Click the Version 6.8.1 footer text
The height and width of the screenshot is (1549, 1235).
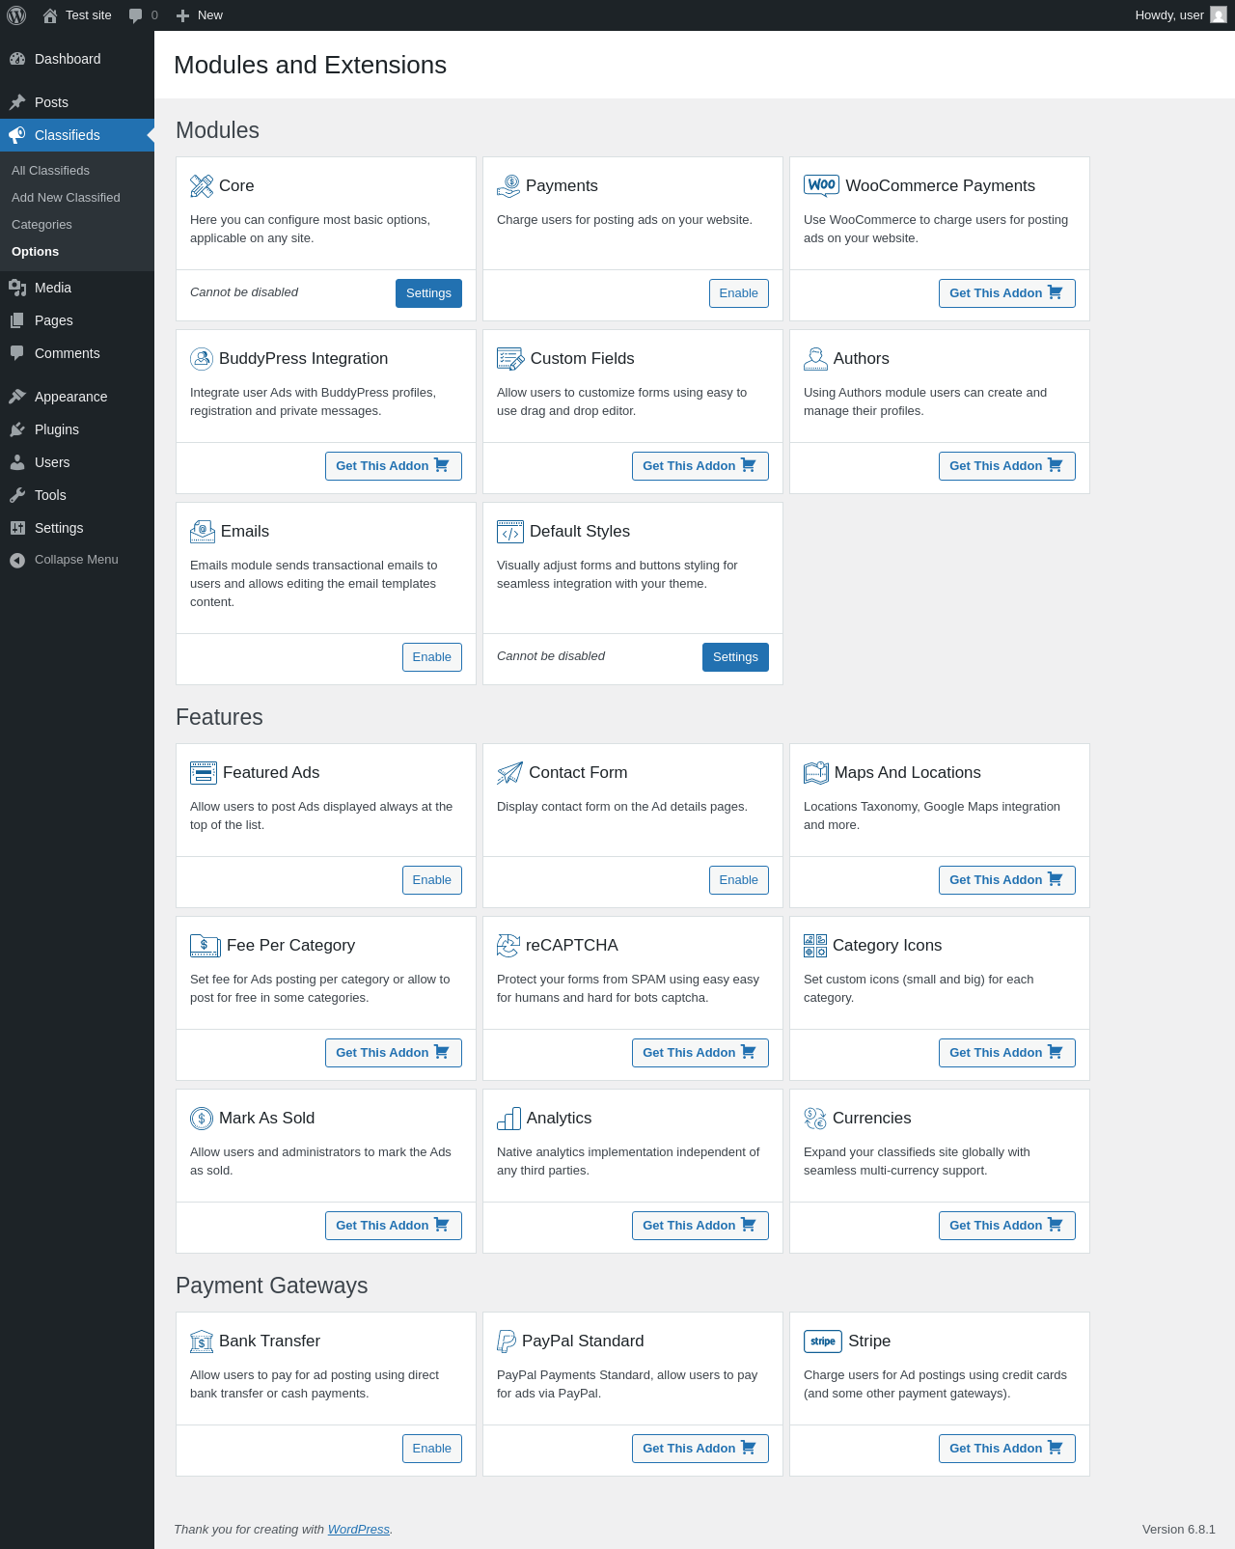(1179, 1530)
